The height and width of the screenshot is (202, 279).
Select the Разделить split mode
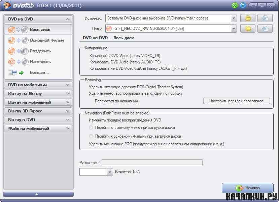point(38,51)
